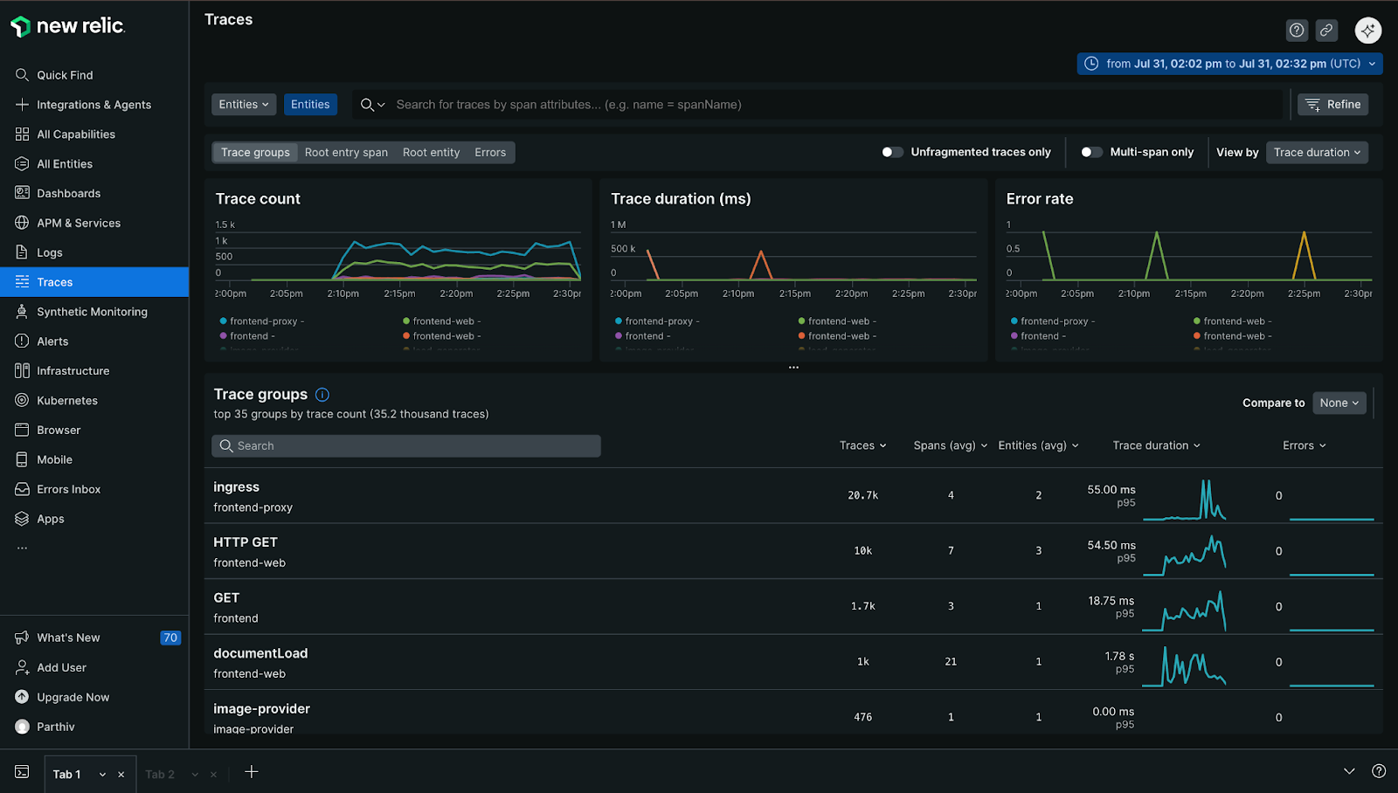The image size is (1398, 793).
Task: Turn on the Multi-span only toggle
Action: 1090,152
